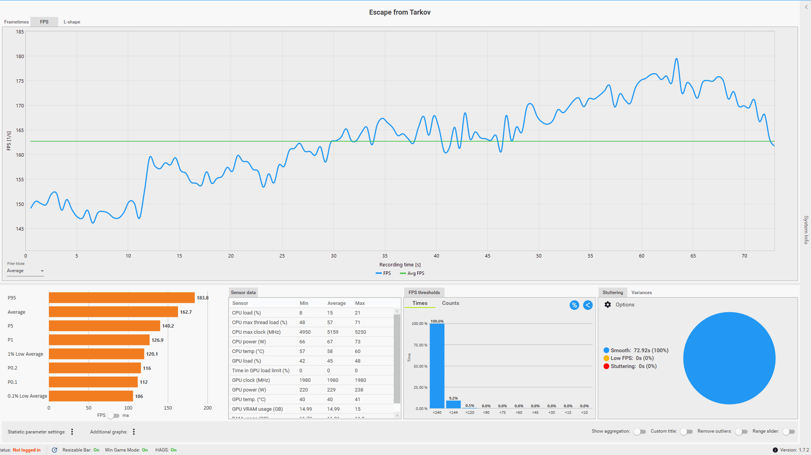Select the CPU temp (°C) row
Viewport: 811px width, 455px height.
coord(311,351)
